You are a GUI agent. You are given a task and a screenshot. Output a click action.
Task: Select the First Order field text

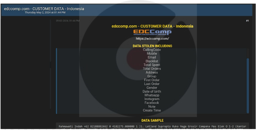[152, 80]
